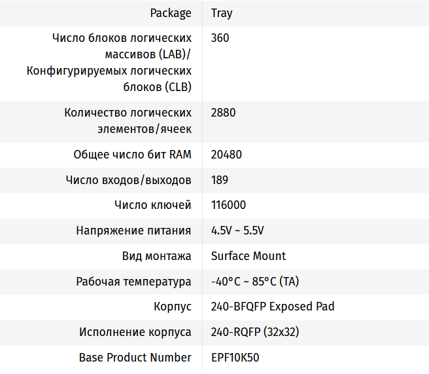Click the Напряжение питания label

(x=134, y=231)
